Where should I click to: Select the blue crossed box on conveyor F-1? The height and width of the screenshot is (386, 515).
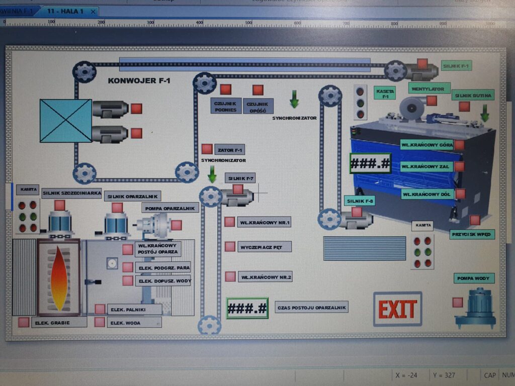tap(66, 121)
